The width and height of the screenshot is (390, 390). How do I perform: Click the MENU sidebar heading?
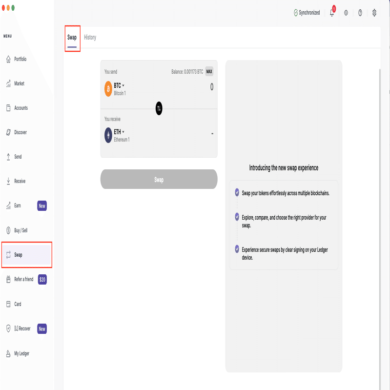click(x=8, y=36)
